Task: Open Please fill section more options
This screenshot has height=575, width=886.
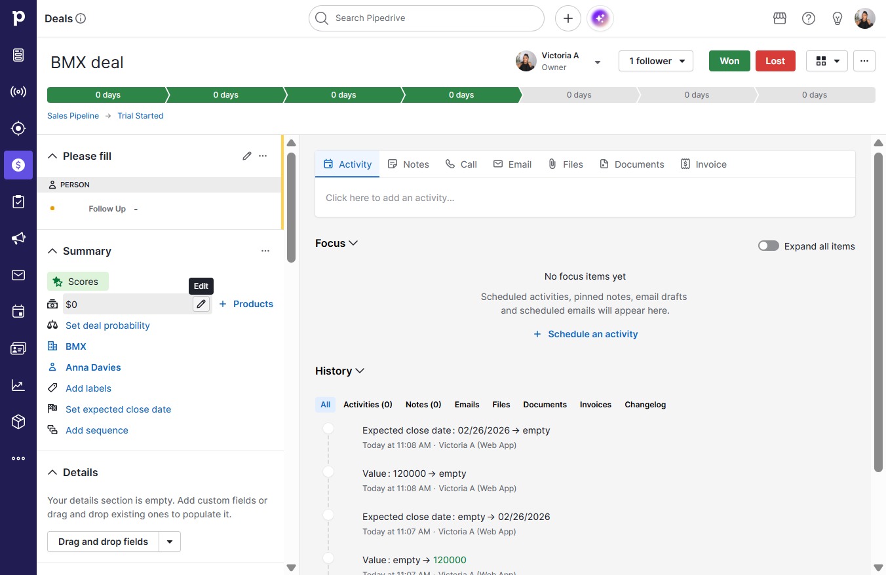Action: (x=263, y=156)
